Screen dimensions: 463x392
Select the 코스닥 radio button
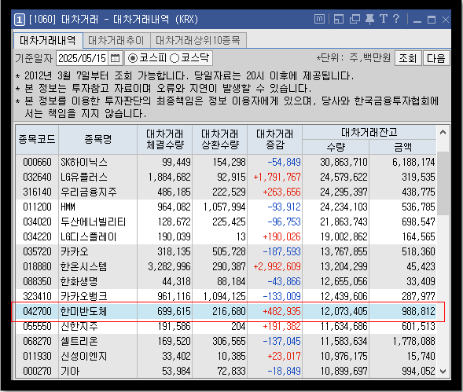pos(175,58)
